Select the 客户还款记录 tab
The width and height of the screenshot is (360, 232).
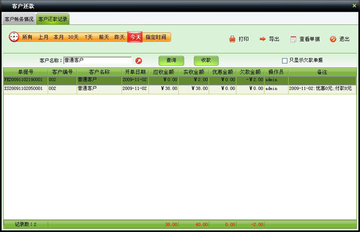(53, 19)
